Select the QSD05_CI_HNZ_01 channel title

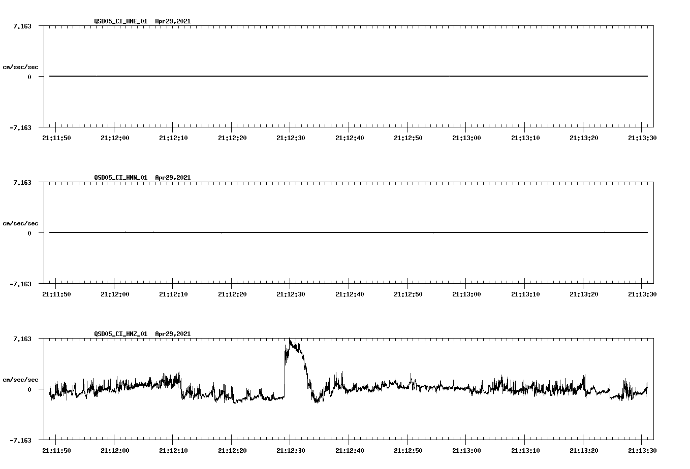120,334
